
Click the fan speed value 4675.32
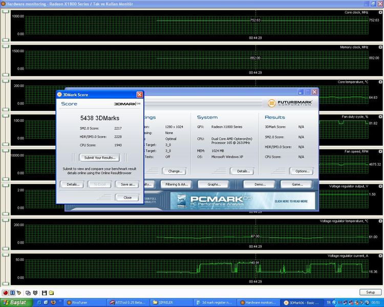coord(375,164)
